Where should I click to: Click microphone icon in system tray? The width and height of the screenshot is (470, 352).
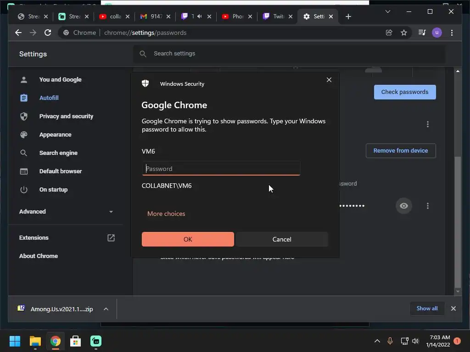coord(390,341)
